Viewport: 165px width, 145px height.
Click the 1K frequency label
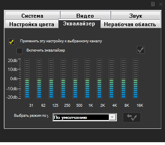91,106
